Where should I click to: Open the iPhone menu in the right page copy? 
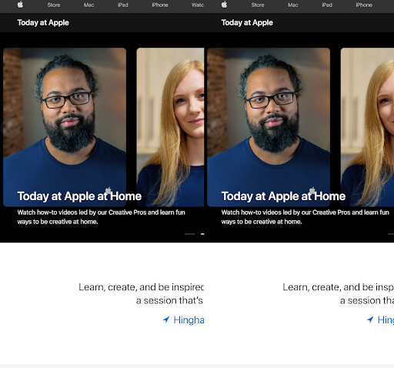[x=364, y=5]
